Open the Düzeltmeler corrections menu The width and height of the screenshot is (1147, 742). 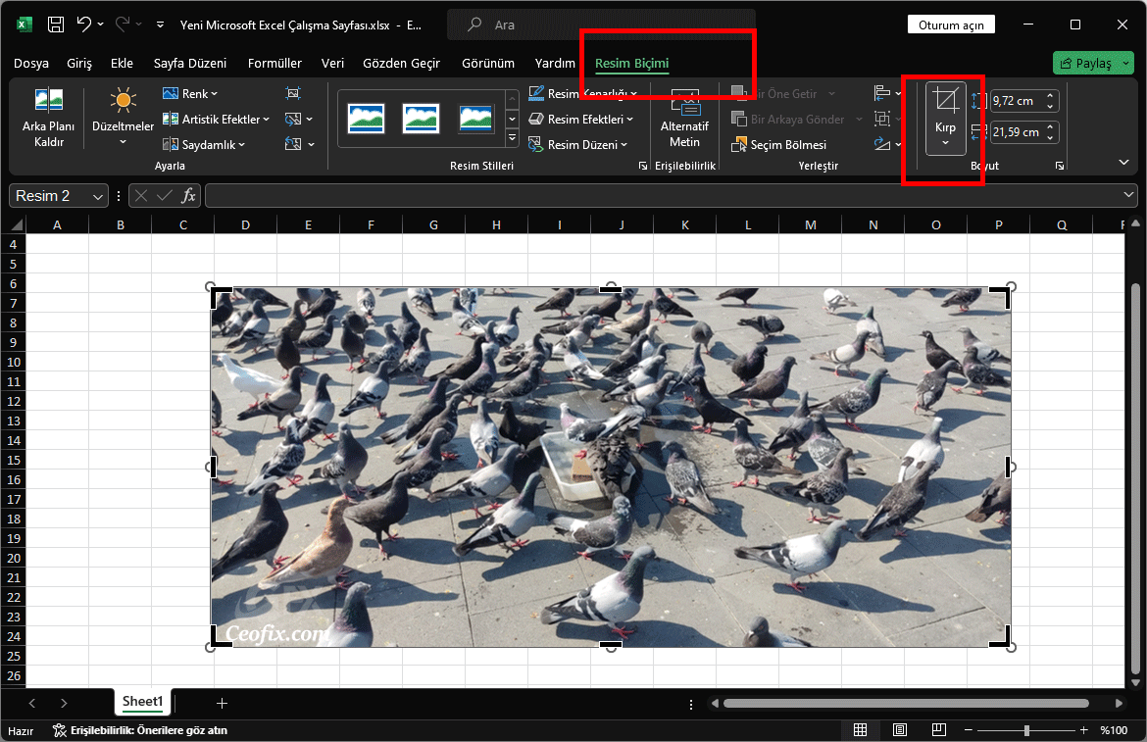[123, 117]
